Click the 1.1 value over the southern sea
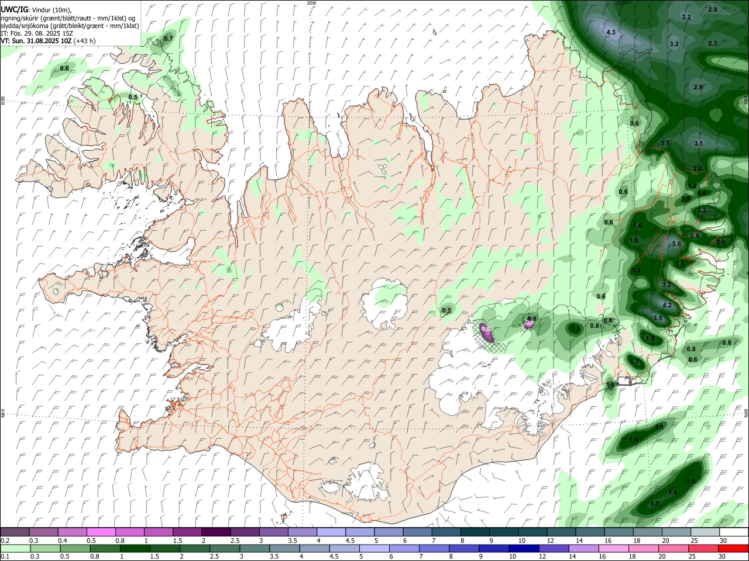The image size is (749, 561). coord(659,427)
